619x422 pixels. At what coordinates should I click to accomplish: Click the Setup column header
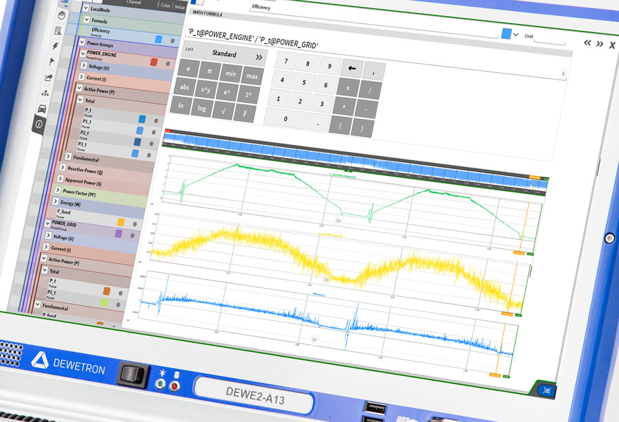tap(180, 7)
